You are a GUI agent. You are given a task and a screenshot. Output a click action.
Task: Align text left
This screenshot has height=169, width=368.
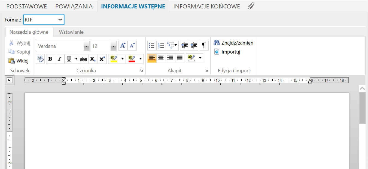click(x=152, y=58)
